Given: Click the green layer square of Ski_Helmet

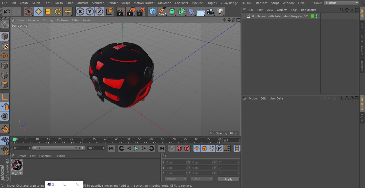Looking at the screenshot, I should pyautogui.click(x=313, y=16).
